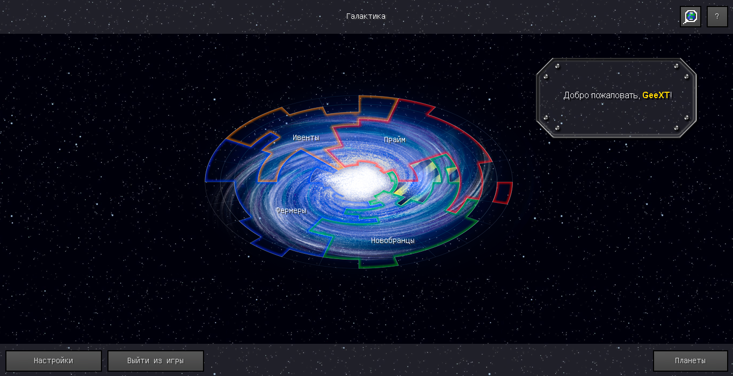The width and height of the screenshot is (733, 376).
Task: Open the Настройки settings button
Action: (x=54, y=361)
